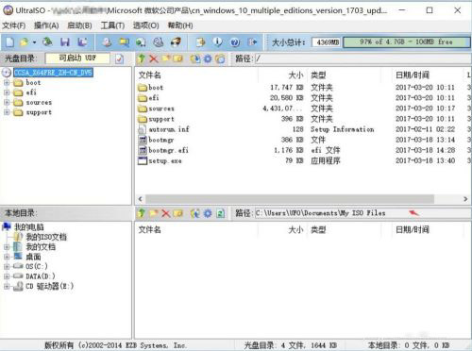Screen dimensions: 472x351
Task: Click gear icon in local pane toolbar
Action: click(208, 213)
